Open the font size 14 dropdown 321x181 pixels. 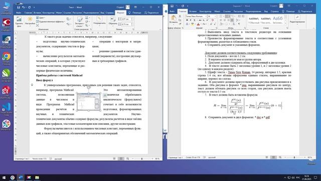coord(215,16)
